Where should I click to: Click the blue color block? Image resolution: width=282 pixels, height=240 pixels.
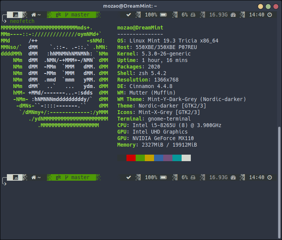coord(159,158)
